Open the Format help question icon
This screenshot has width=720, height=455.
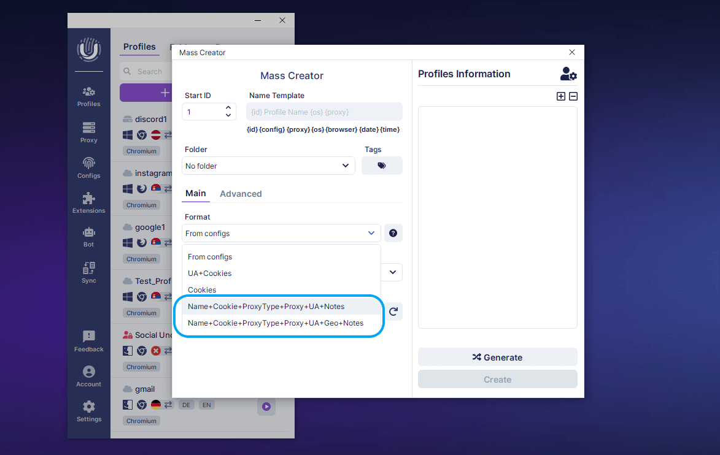(x=393, y=233)
